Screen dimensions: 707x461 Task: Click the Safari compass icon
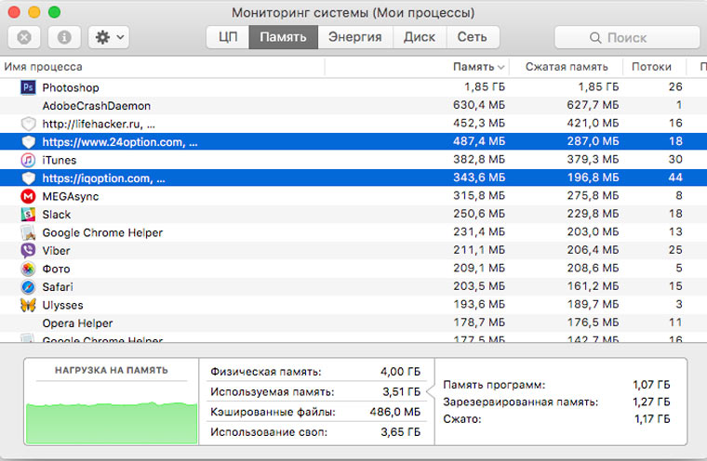pos(28,286)
